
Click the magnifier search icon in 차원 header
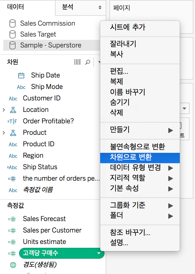click(x=87, y=62)
